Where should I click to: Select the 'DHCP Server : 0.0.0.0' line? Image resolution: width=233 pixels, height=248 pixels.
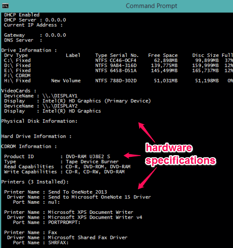[x=35, y=20]
